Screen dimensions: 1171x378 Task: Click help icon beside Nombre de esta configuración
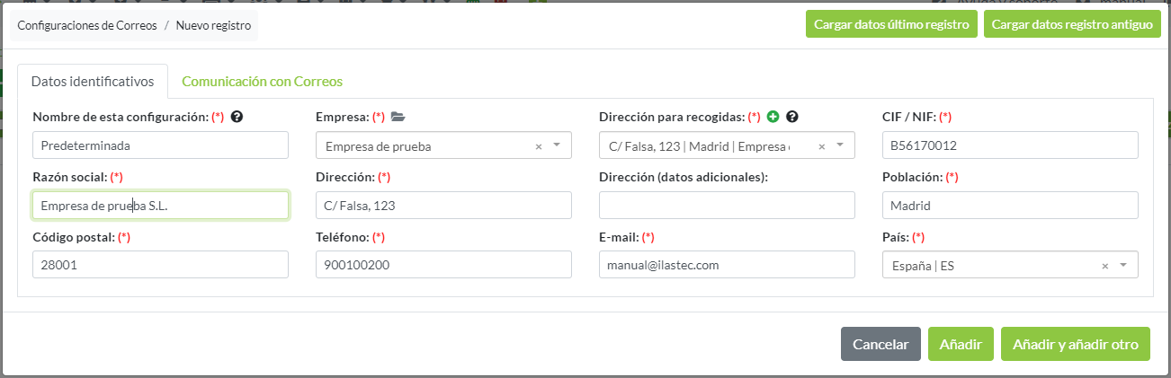237,117
